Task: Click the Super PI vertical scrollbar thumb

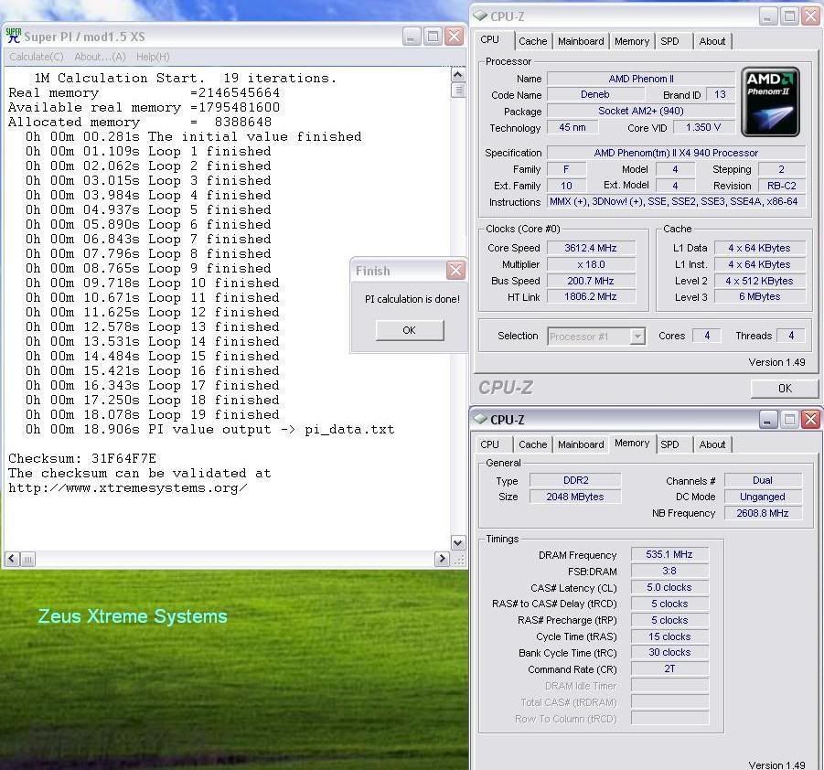Action: (458, 91)
